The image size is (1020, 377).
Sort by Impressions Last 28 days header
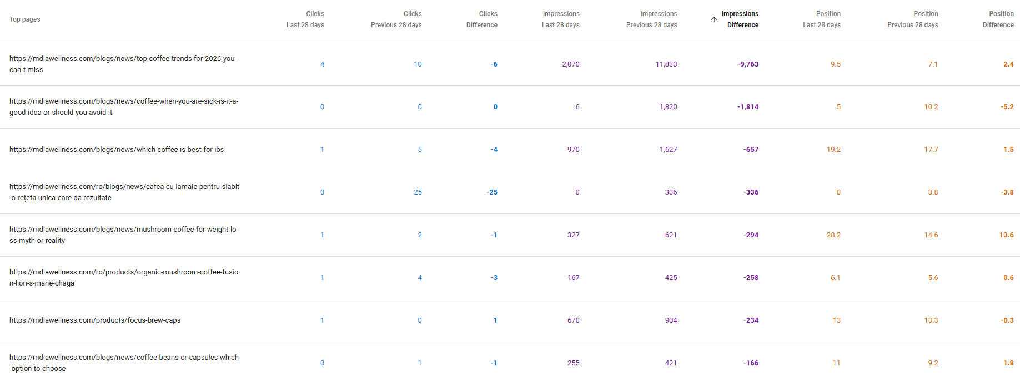tap(560, 19)
